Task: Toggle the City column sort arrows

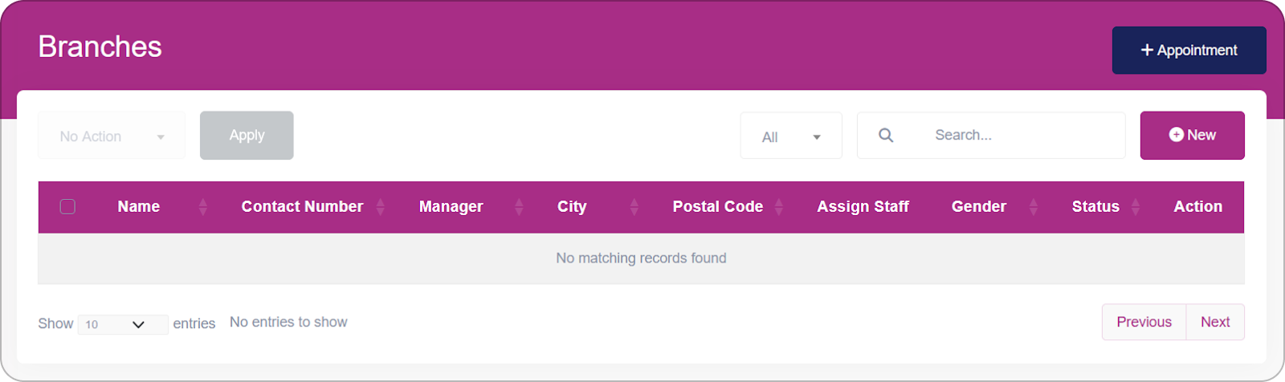Action: pyautogui.click(x=634, y=207)
